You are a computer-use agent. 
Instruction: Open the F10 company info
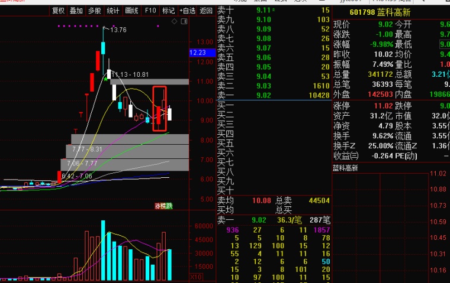pos(150,11)
